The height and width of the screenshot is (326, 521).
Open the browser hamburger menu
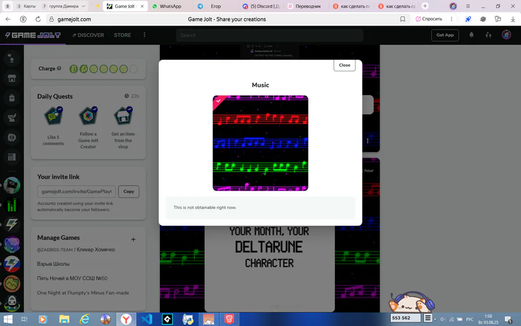[x=468, y=6]
